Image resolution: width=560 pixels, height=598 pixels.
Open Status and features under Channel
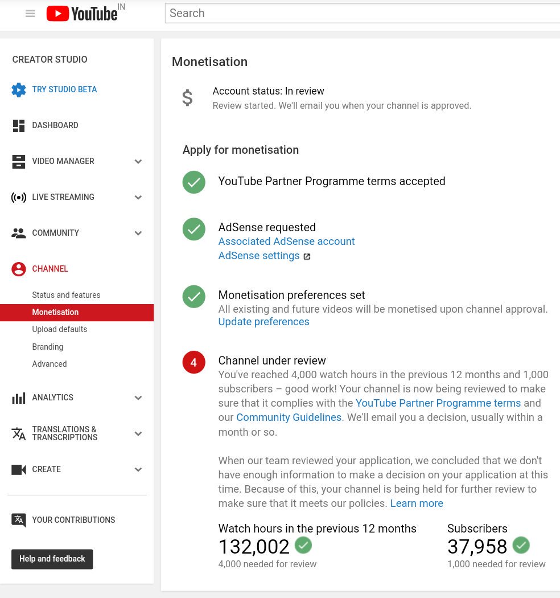click(67, 295)
